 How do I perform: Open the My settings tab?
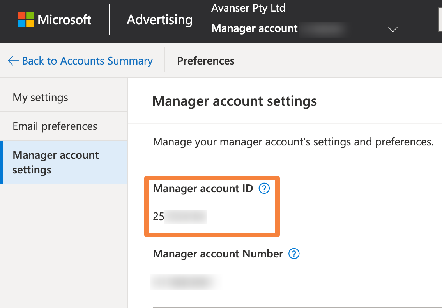coord(41,97)
